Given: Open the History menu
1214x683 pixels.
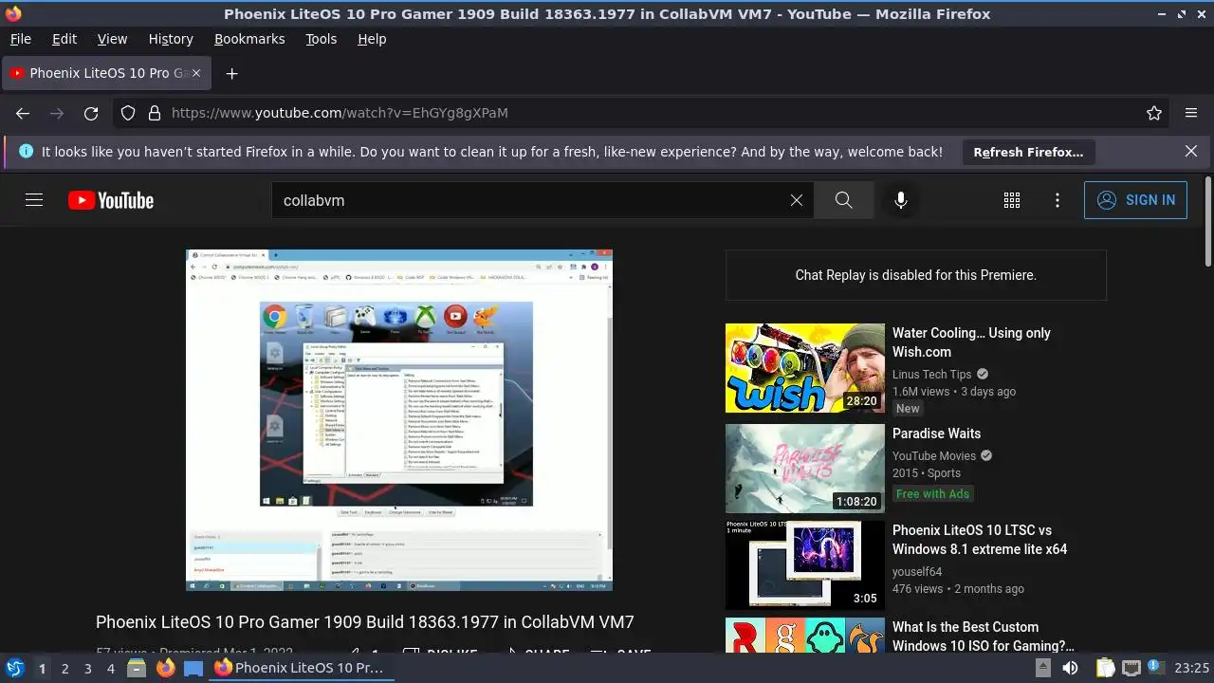Looking at the screenshot, I should pyautogui.click(x=171, y=39).
